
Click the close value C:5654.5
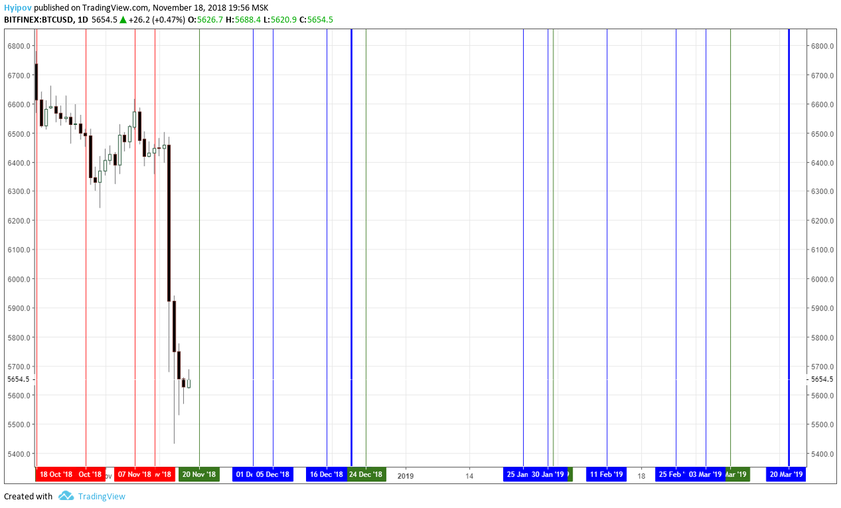[x=317, y=20]
